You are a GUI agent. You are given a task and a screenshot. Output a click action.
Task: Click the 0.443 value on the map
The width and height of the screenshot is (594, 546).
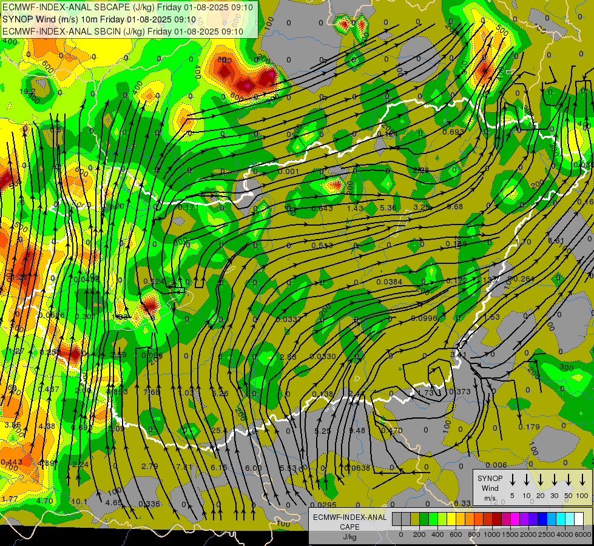click(x=12, y=462)
